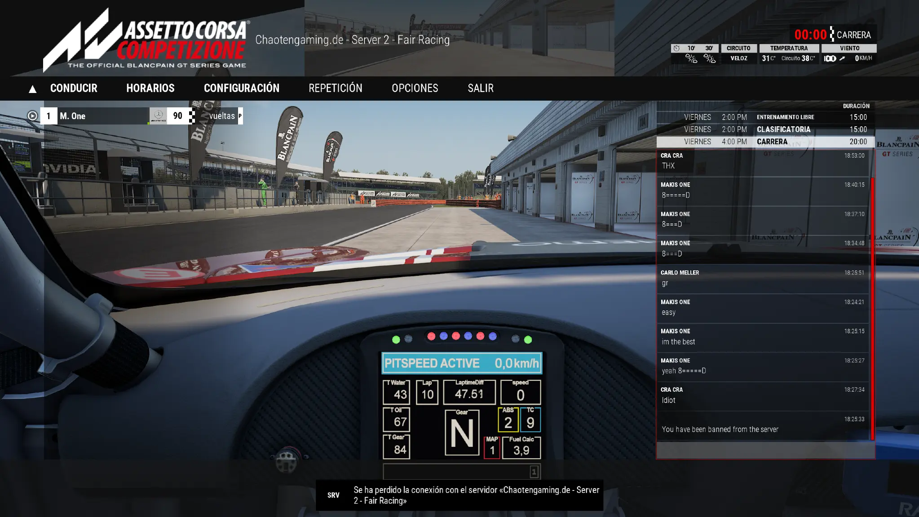Click the SRV connection lost notification
The image size is (919, 517).
[x=459, y=495]
